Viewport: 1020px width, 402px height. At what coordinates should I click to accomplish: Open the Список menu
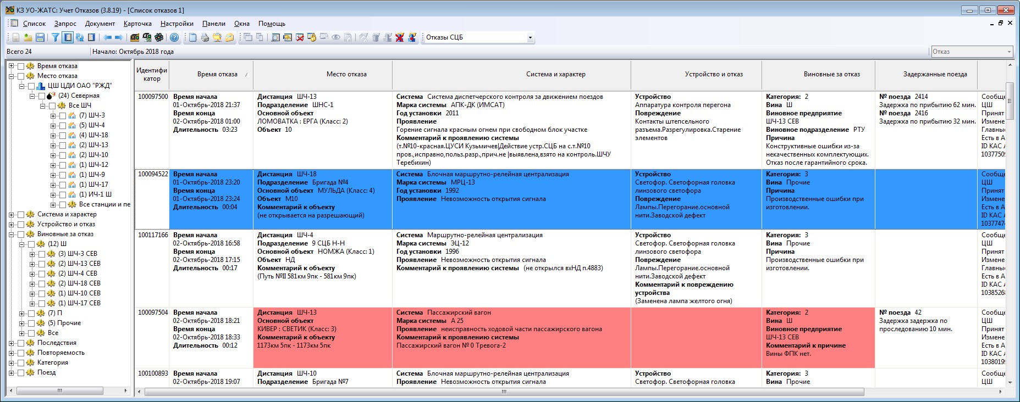tap(34, 24)
